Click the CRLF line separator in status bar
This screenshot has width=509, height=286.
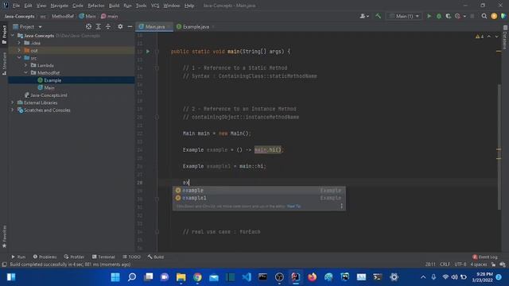445,265
